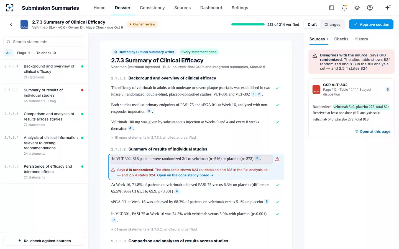Expand 18 more statements in 2.7.3.1

154,138
